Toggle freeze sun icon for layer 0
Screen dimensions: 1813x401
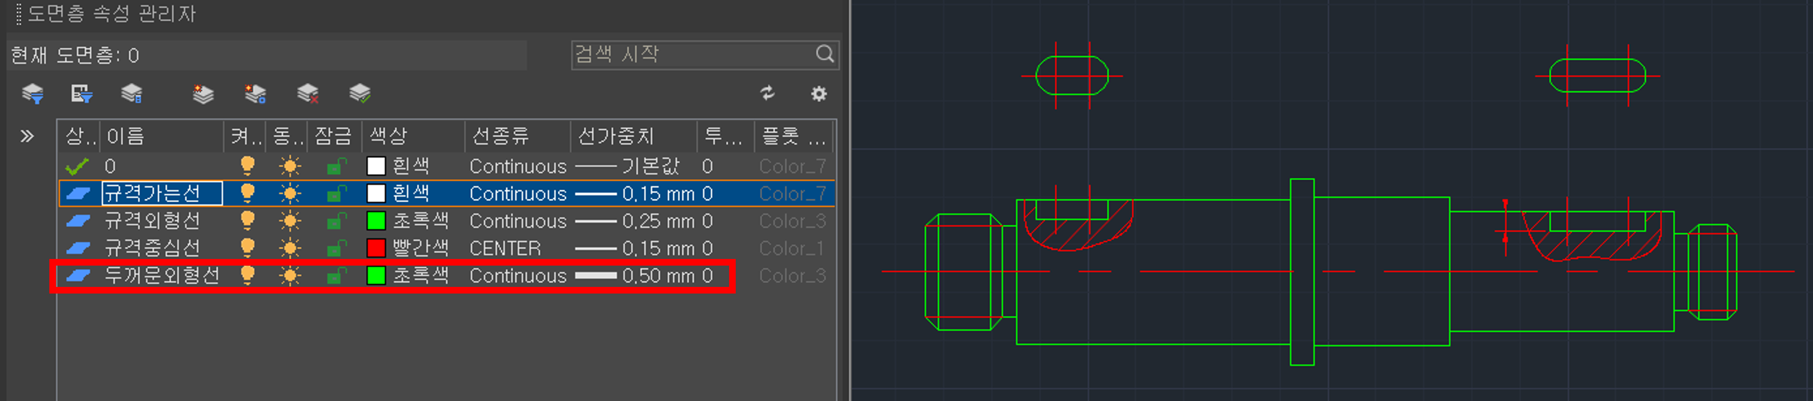point(289,167)
